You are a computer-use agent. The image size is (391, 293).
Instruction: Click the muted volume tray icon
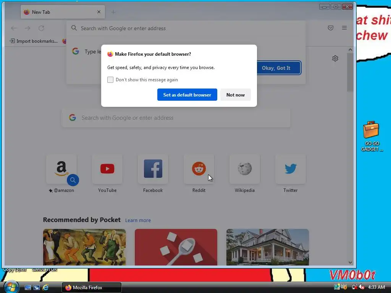click(362, 287)
